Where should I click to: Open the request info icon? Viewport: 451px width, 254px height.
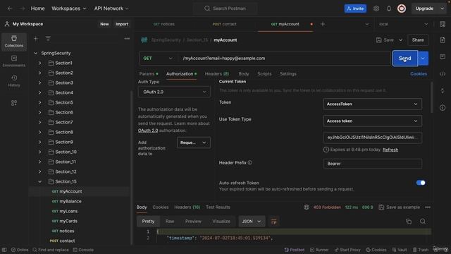tap(443, 108)
